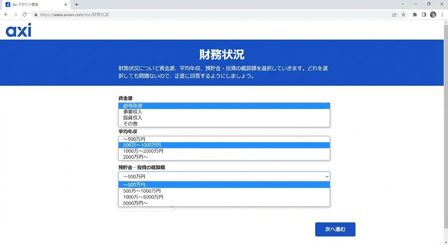Click the 次へ進む button

[x=335, y=229]
